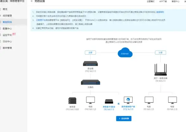Click 主题模式 in the top bar
This screenshot has height=132, width=186.
[151, 2]
